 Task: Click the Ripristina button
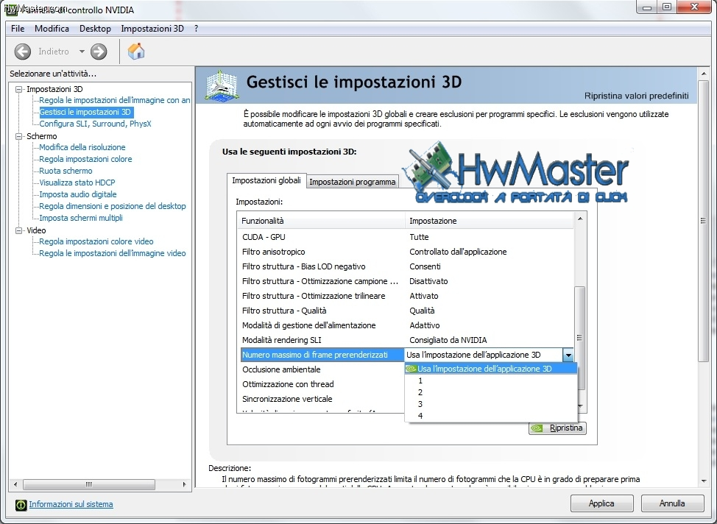coord(557,428)
